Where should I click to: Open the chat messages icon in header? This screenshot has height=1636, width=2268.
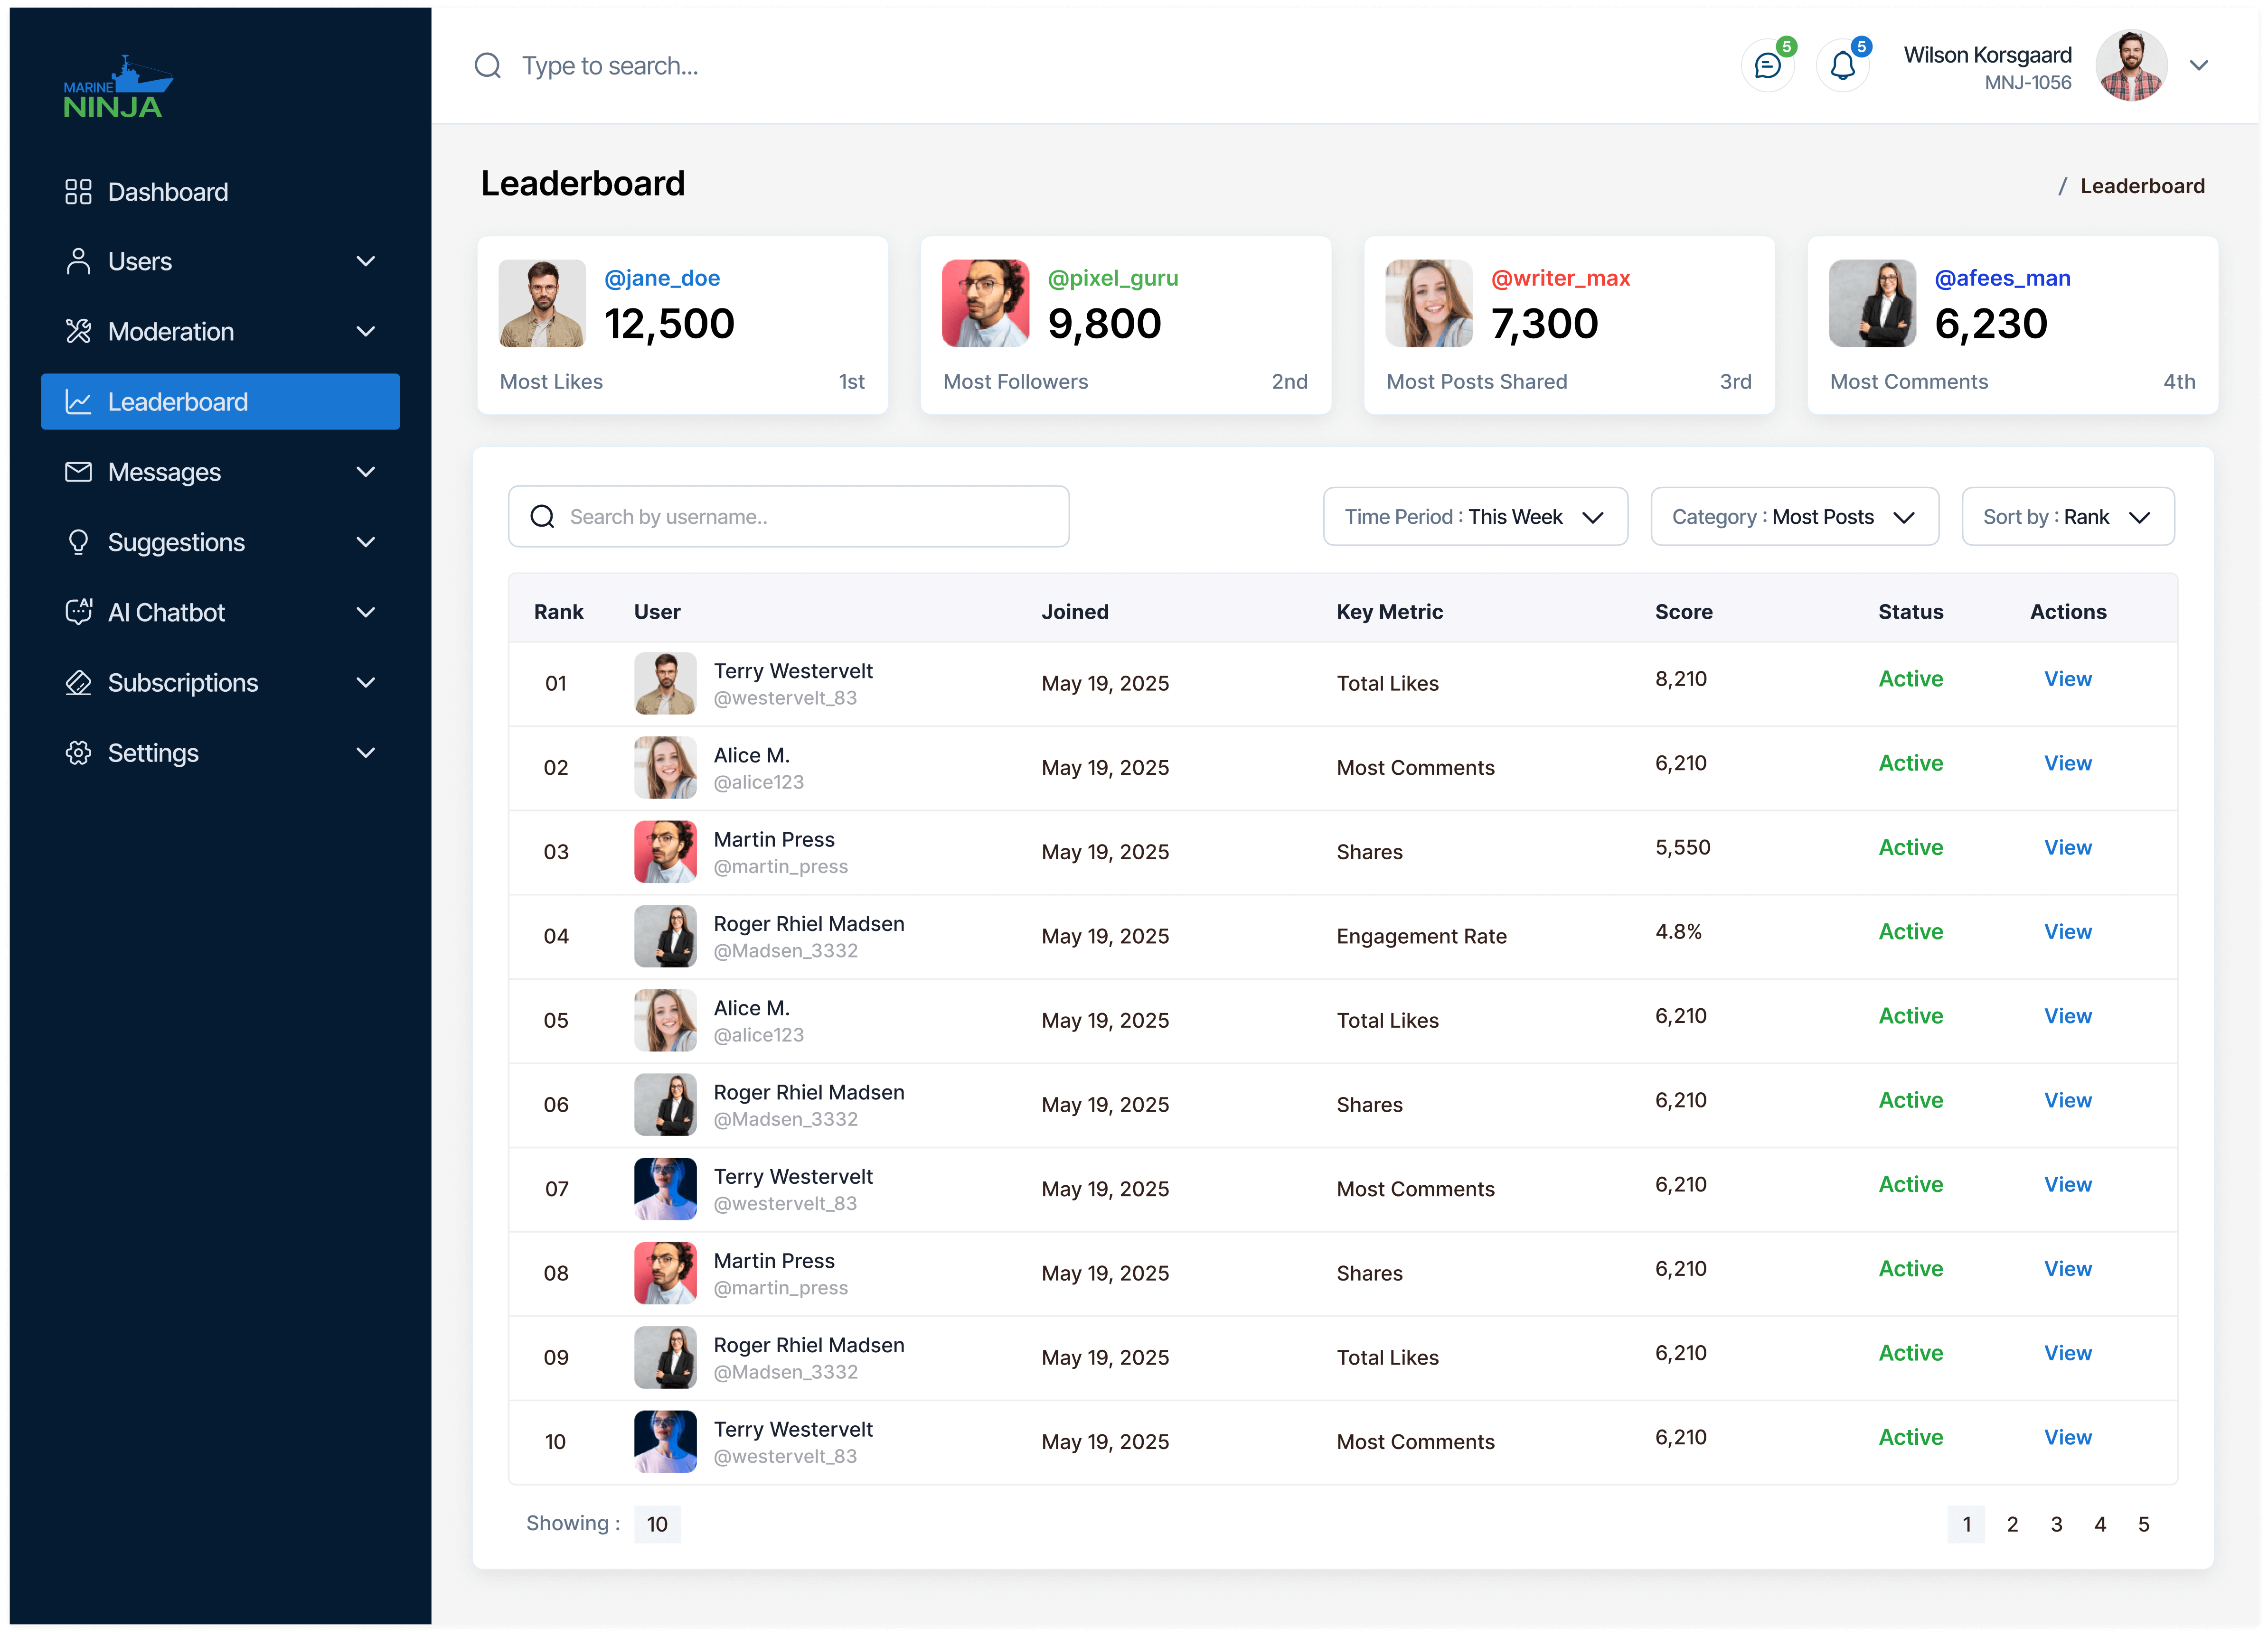pos(1767,66)
